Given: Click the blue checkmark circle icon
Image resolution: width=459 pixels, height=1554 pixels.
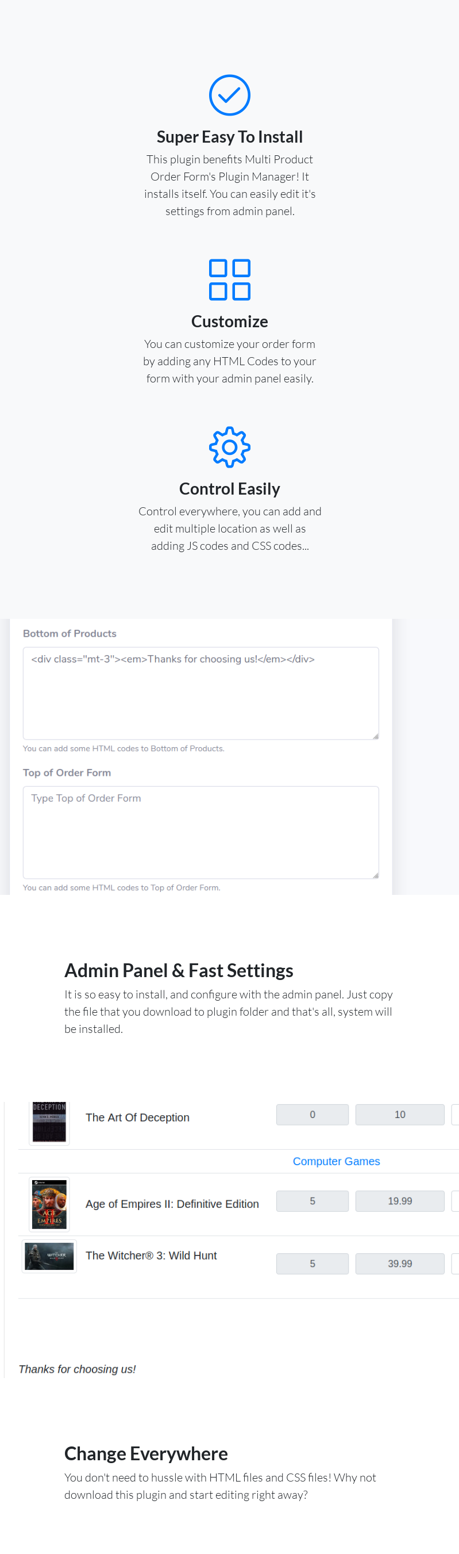Looking at the screenshot, I should [x=230, y=95].
